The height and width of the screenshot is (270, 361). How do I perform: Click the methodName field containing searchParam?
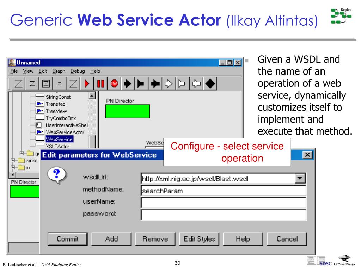click(x=224, y=191)
